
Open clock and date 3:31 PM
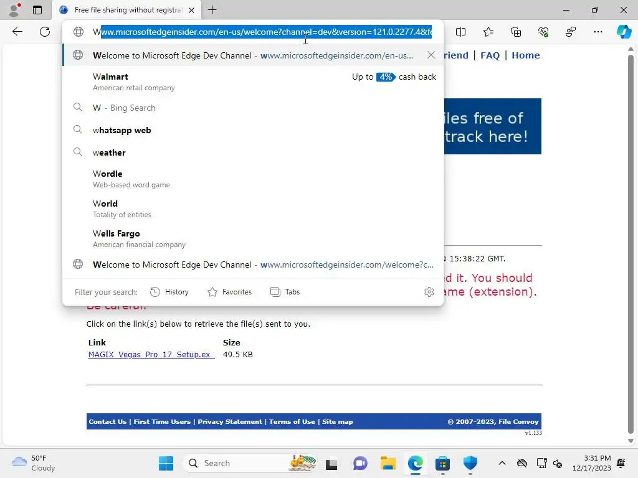[592, 463]
